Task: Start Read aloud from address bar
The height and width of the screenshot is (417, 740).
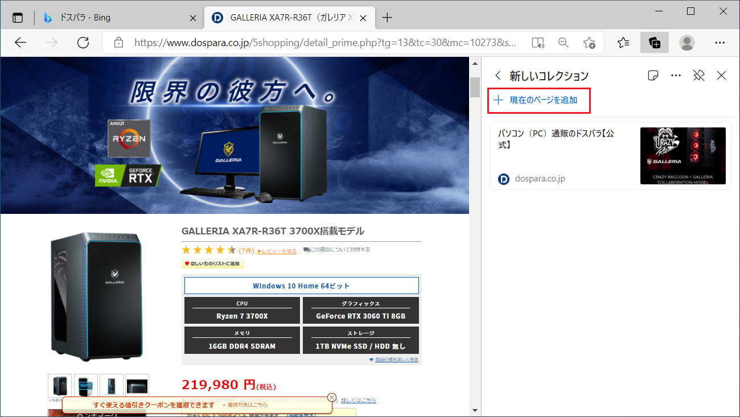Action: 537,43
